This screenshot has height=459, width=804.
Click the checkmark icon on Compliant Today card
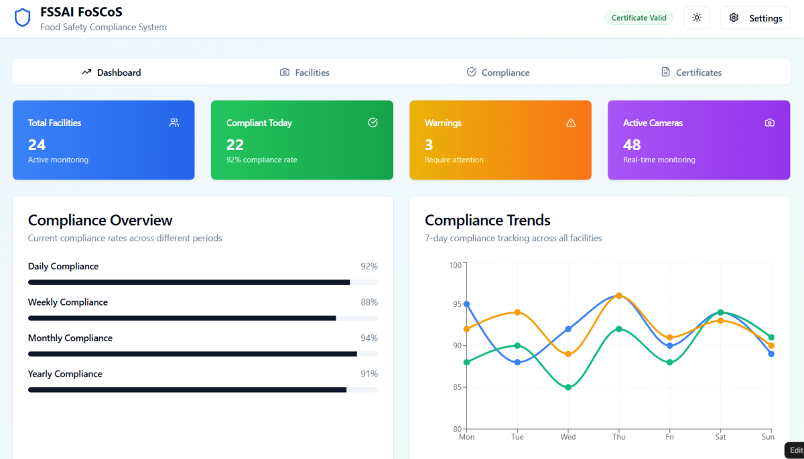[373, 123]
